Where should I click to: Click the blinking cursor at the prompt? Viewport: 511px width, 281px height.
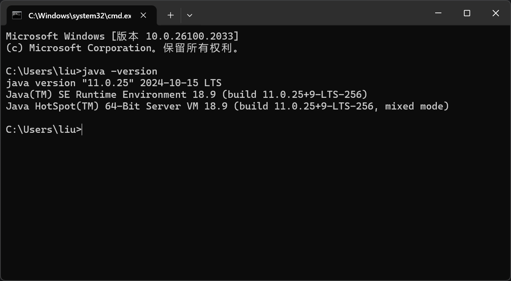click(82, 129)
